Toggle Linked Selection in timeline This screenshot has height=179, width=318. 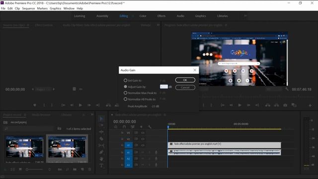click(x=133, y=127)
